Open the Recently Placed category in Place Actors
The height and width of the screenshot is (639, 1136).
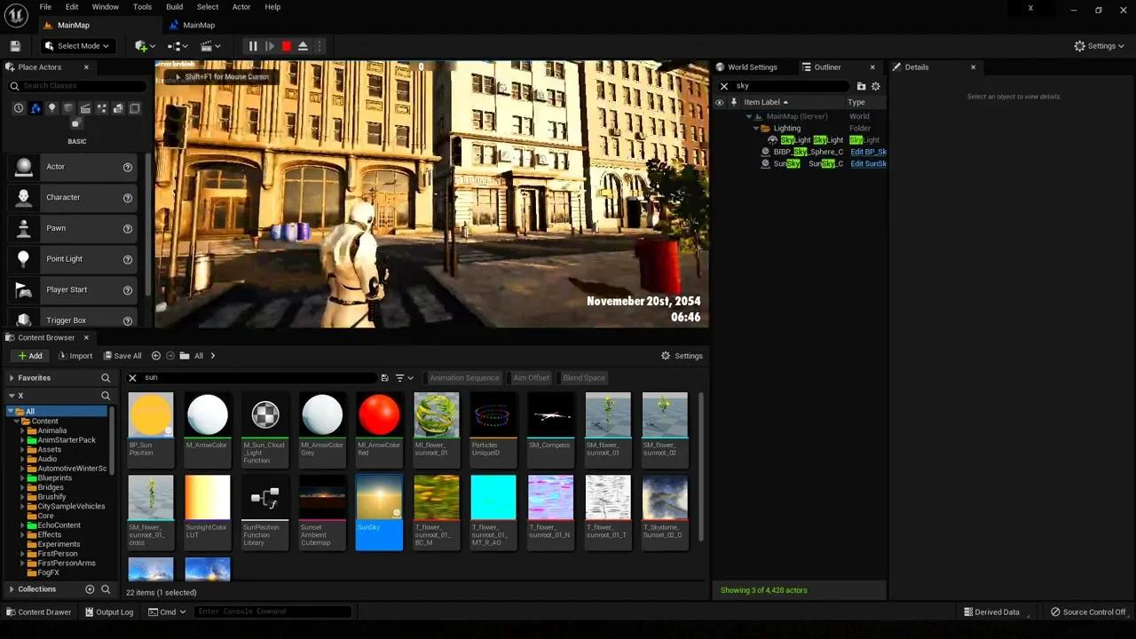[19, 107]
